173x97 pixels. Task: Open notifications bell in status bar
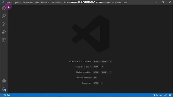(170, 95)
